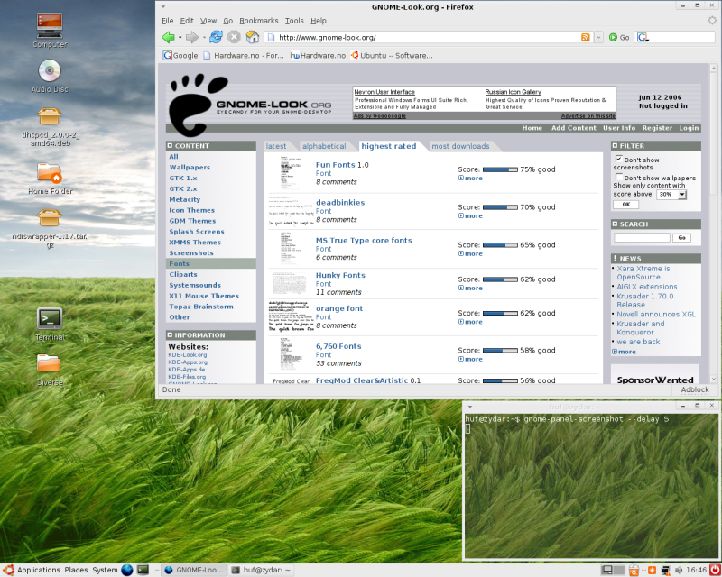This screenshot has width=722, height=577.
Task: Click the Adblock status bar entry
Action: click(x=695, y=389)
